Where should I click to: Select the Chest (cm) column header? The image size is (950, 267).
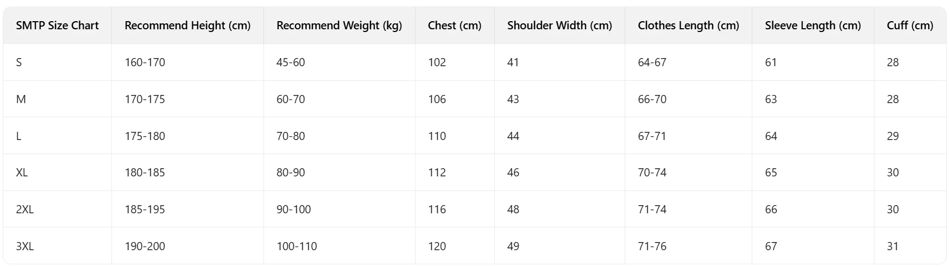point(455,26)
